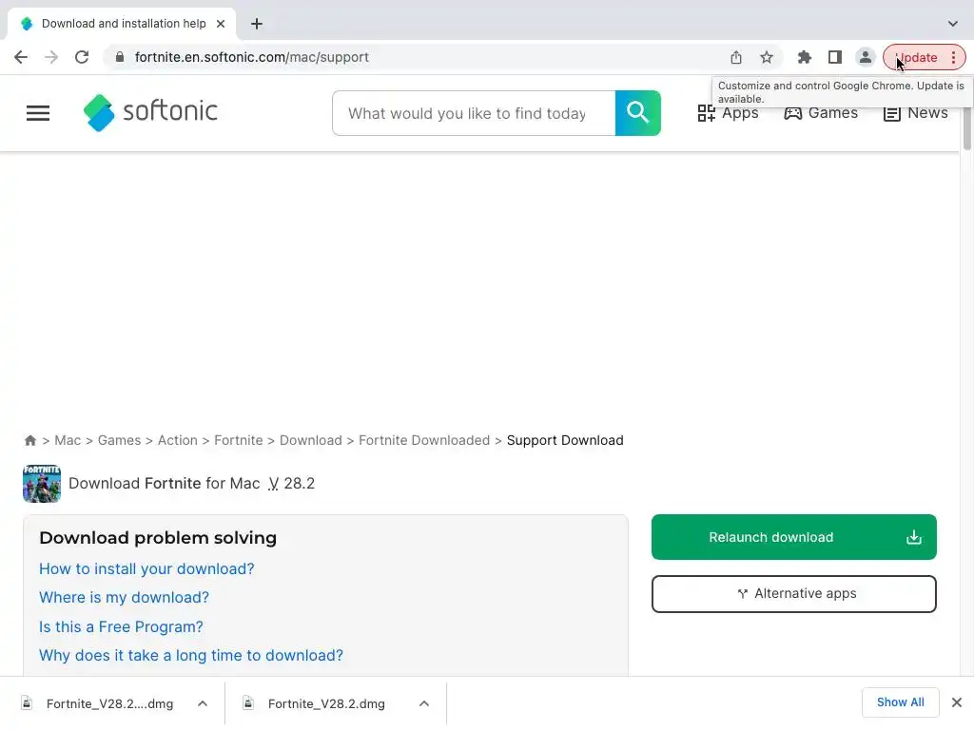Open a new browser tab
Image resolution: width=974 pixels, height=730 pixels.
tap(257, 24)
